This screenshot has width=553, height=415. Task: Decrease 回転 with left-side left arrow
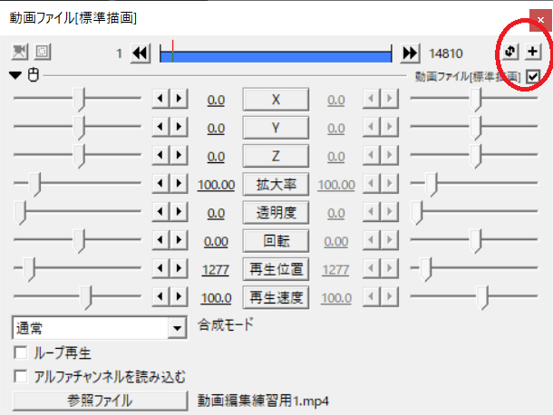pyautogui.click(x=160, y=240)
